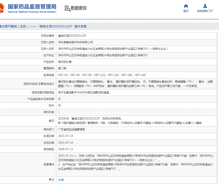This screenshot has height=186, width=219.
Task: Click the 适用范围/预期用途 label
Action: pos(43,93)
